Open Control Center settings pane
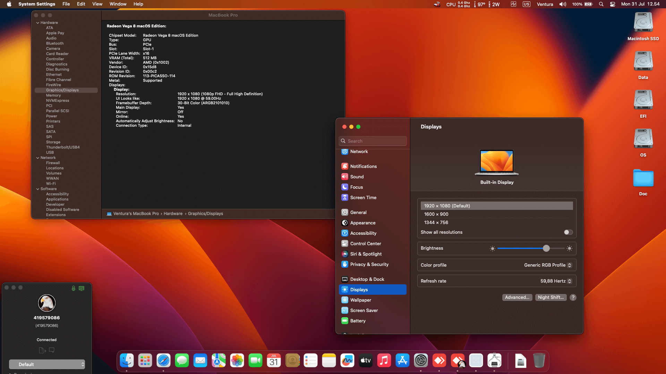Screen dimensions: 666x374 click(x=373, y=243)
